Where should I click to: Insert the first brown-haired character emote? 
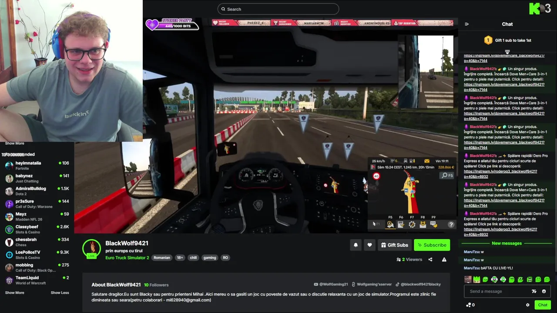[468, 280]
